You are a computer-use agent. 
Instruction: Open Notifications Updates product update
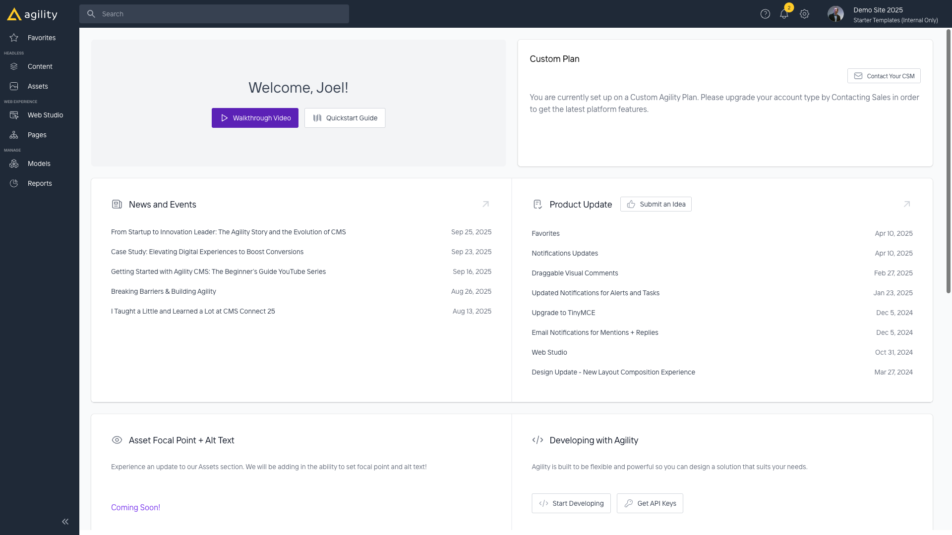click(565, 253)
